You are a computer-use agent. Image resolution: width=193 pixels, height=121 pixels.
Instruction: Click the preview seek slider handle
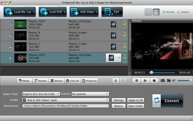click(x=151, y=73)
